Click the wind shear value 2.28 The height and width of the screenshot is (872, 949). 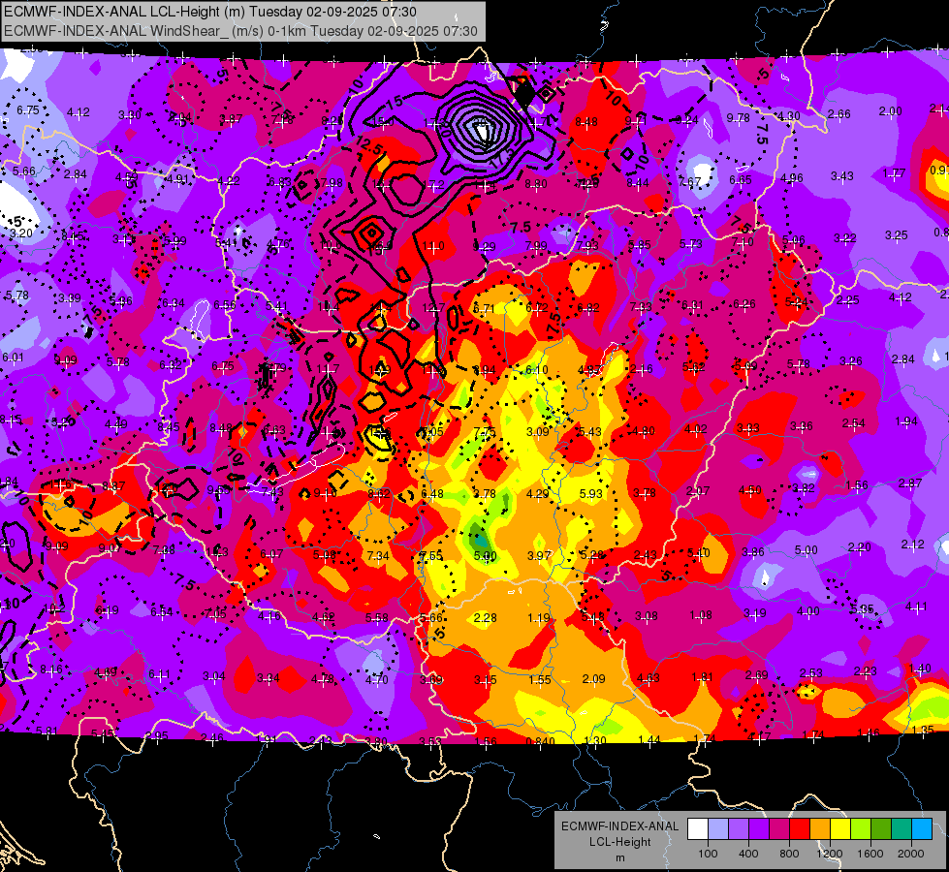pyautogui.click(x=486, y=618)
